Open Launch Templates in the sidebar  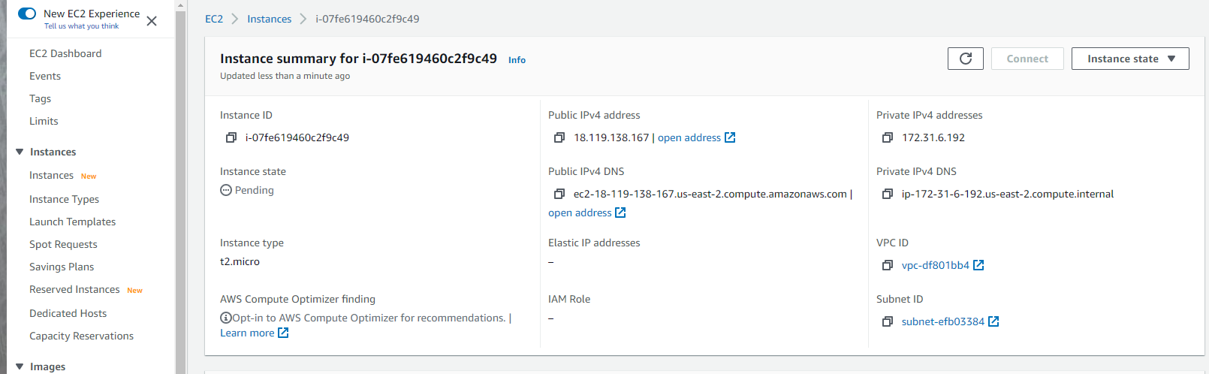click(73, 222)
